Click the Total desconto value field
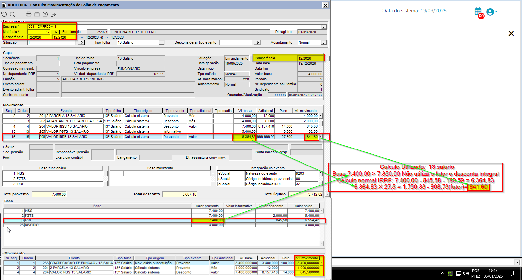The image size is (522, 280). 180,194
